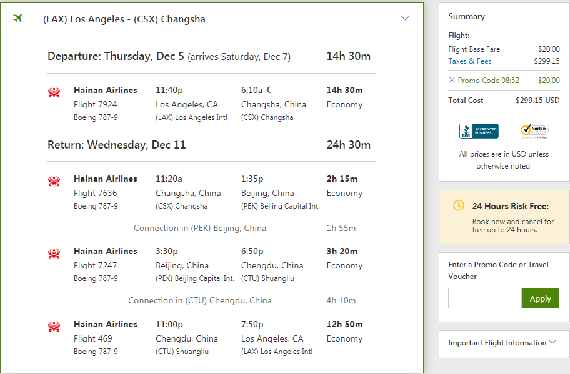570x374 pixels.
Task: Click the Flight 7247 text
Action: point(95,266)
